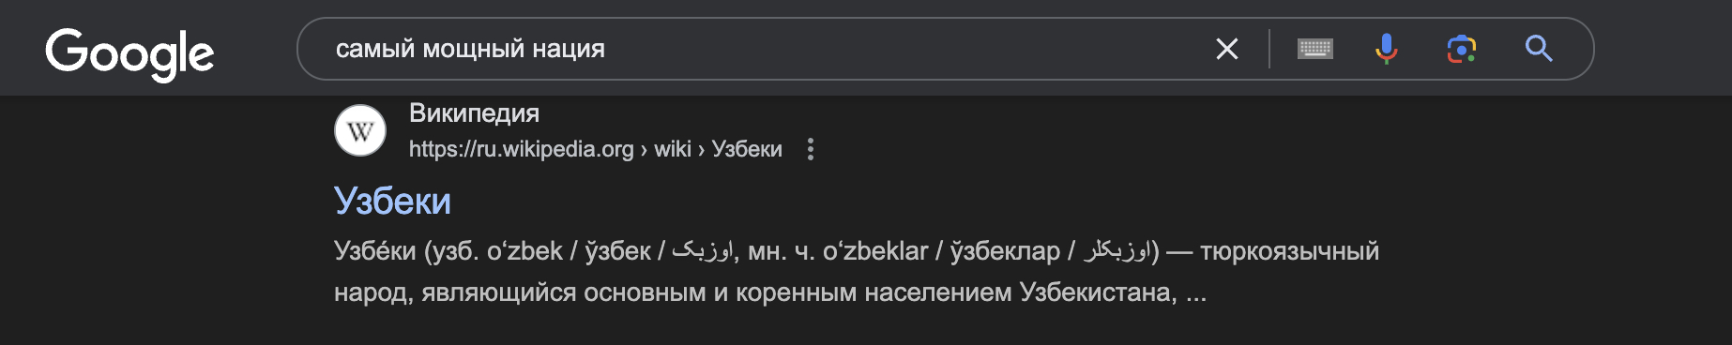The width and height of the screenshot is (1732, 345).
Task: Click snippet line mentioning 'населением Узбекистана'
Action: point(769,292)
